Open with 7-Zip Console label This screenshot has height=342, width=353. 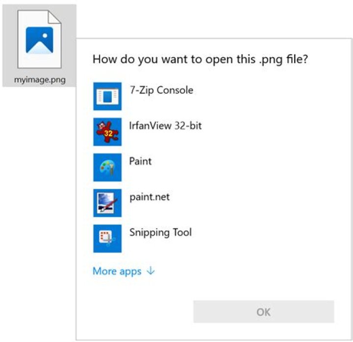point(161,91)
